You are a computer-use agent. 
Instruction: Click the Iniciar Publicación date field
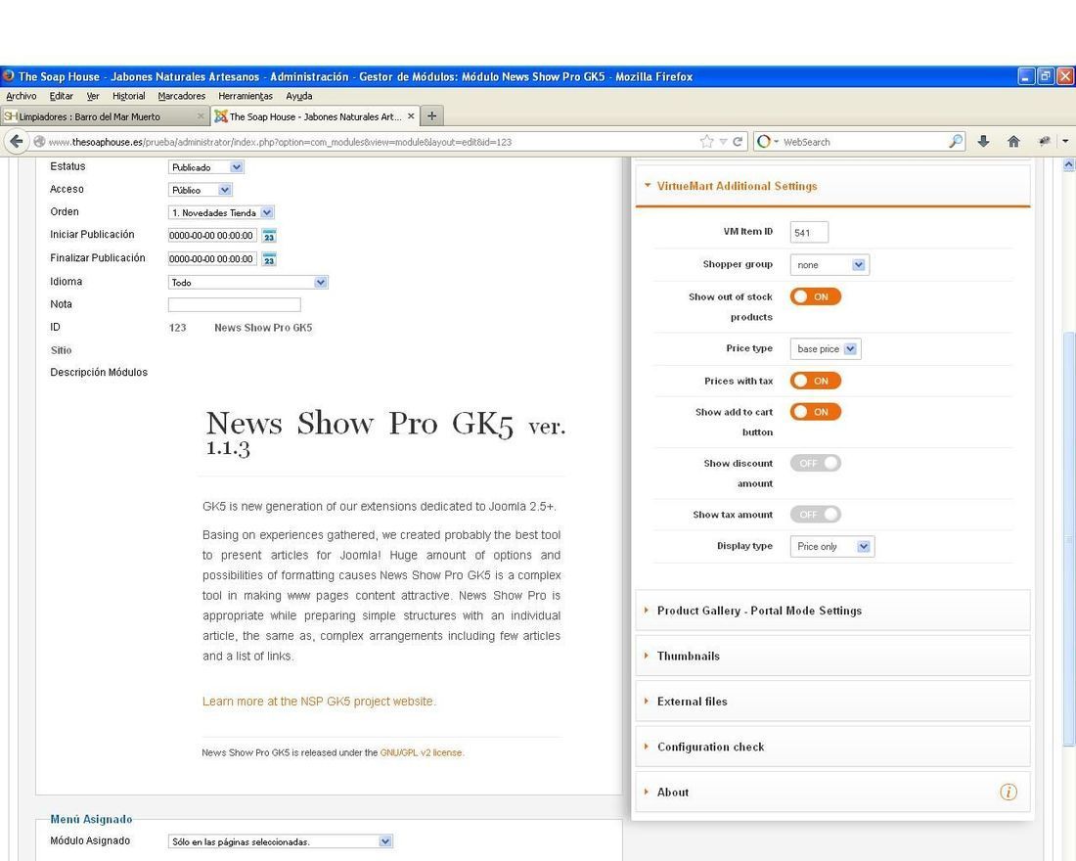(x=212, y=236)
